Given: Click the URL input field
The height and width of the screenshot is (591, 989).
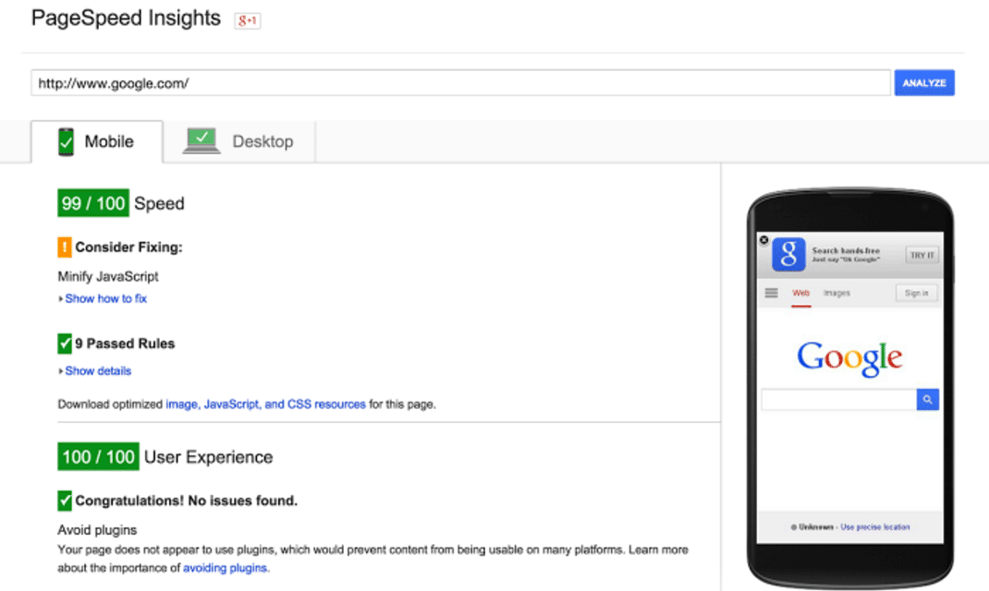Looking at the screenshot, I should pyautogui.click(x=460, y=83).
